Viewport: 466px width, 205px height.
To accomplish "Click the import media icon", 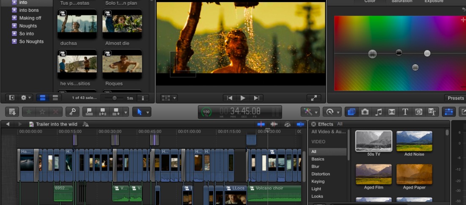I will 12,112.
